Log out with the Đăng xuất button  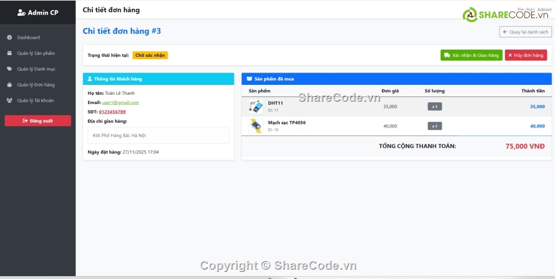[38, 121]
